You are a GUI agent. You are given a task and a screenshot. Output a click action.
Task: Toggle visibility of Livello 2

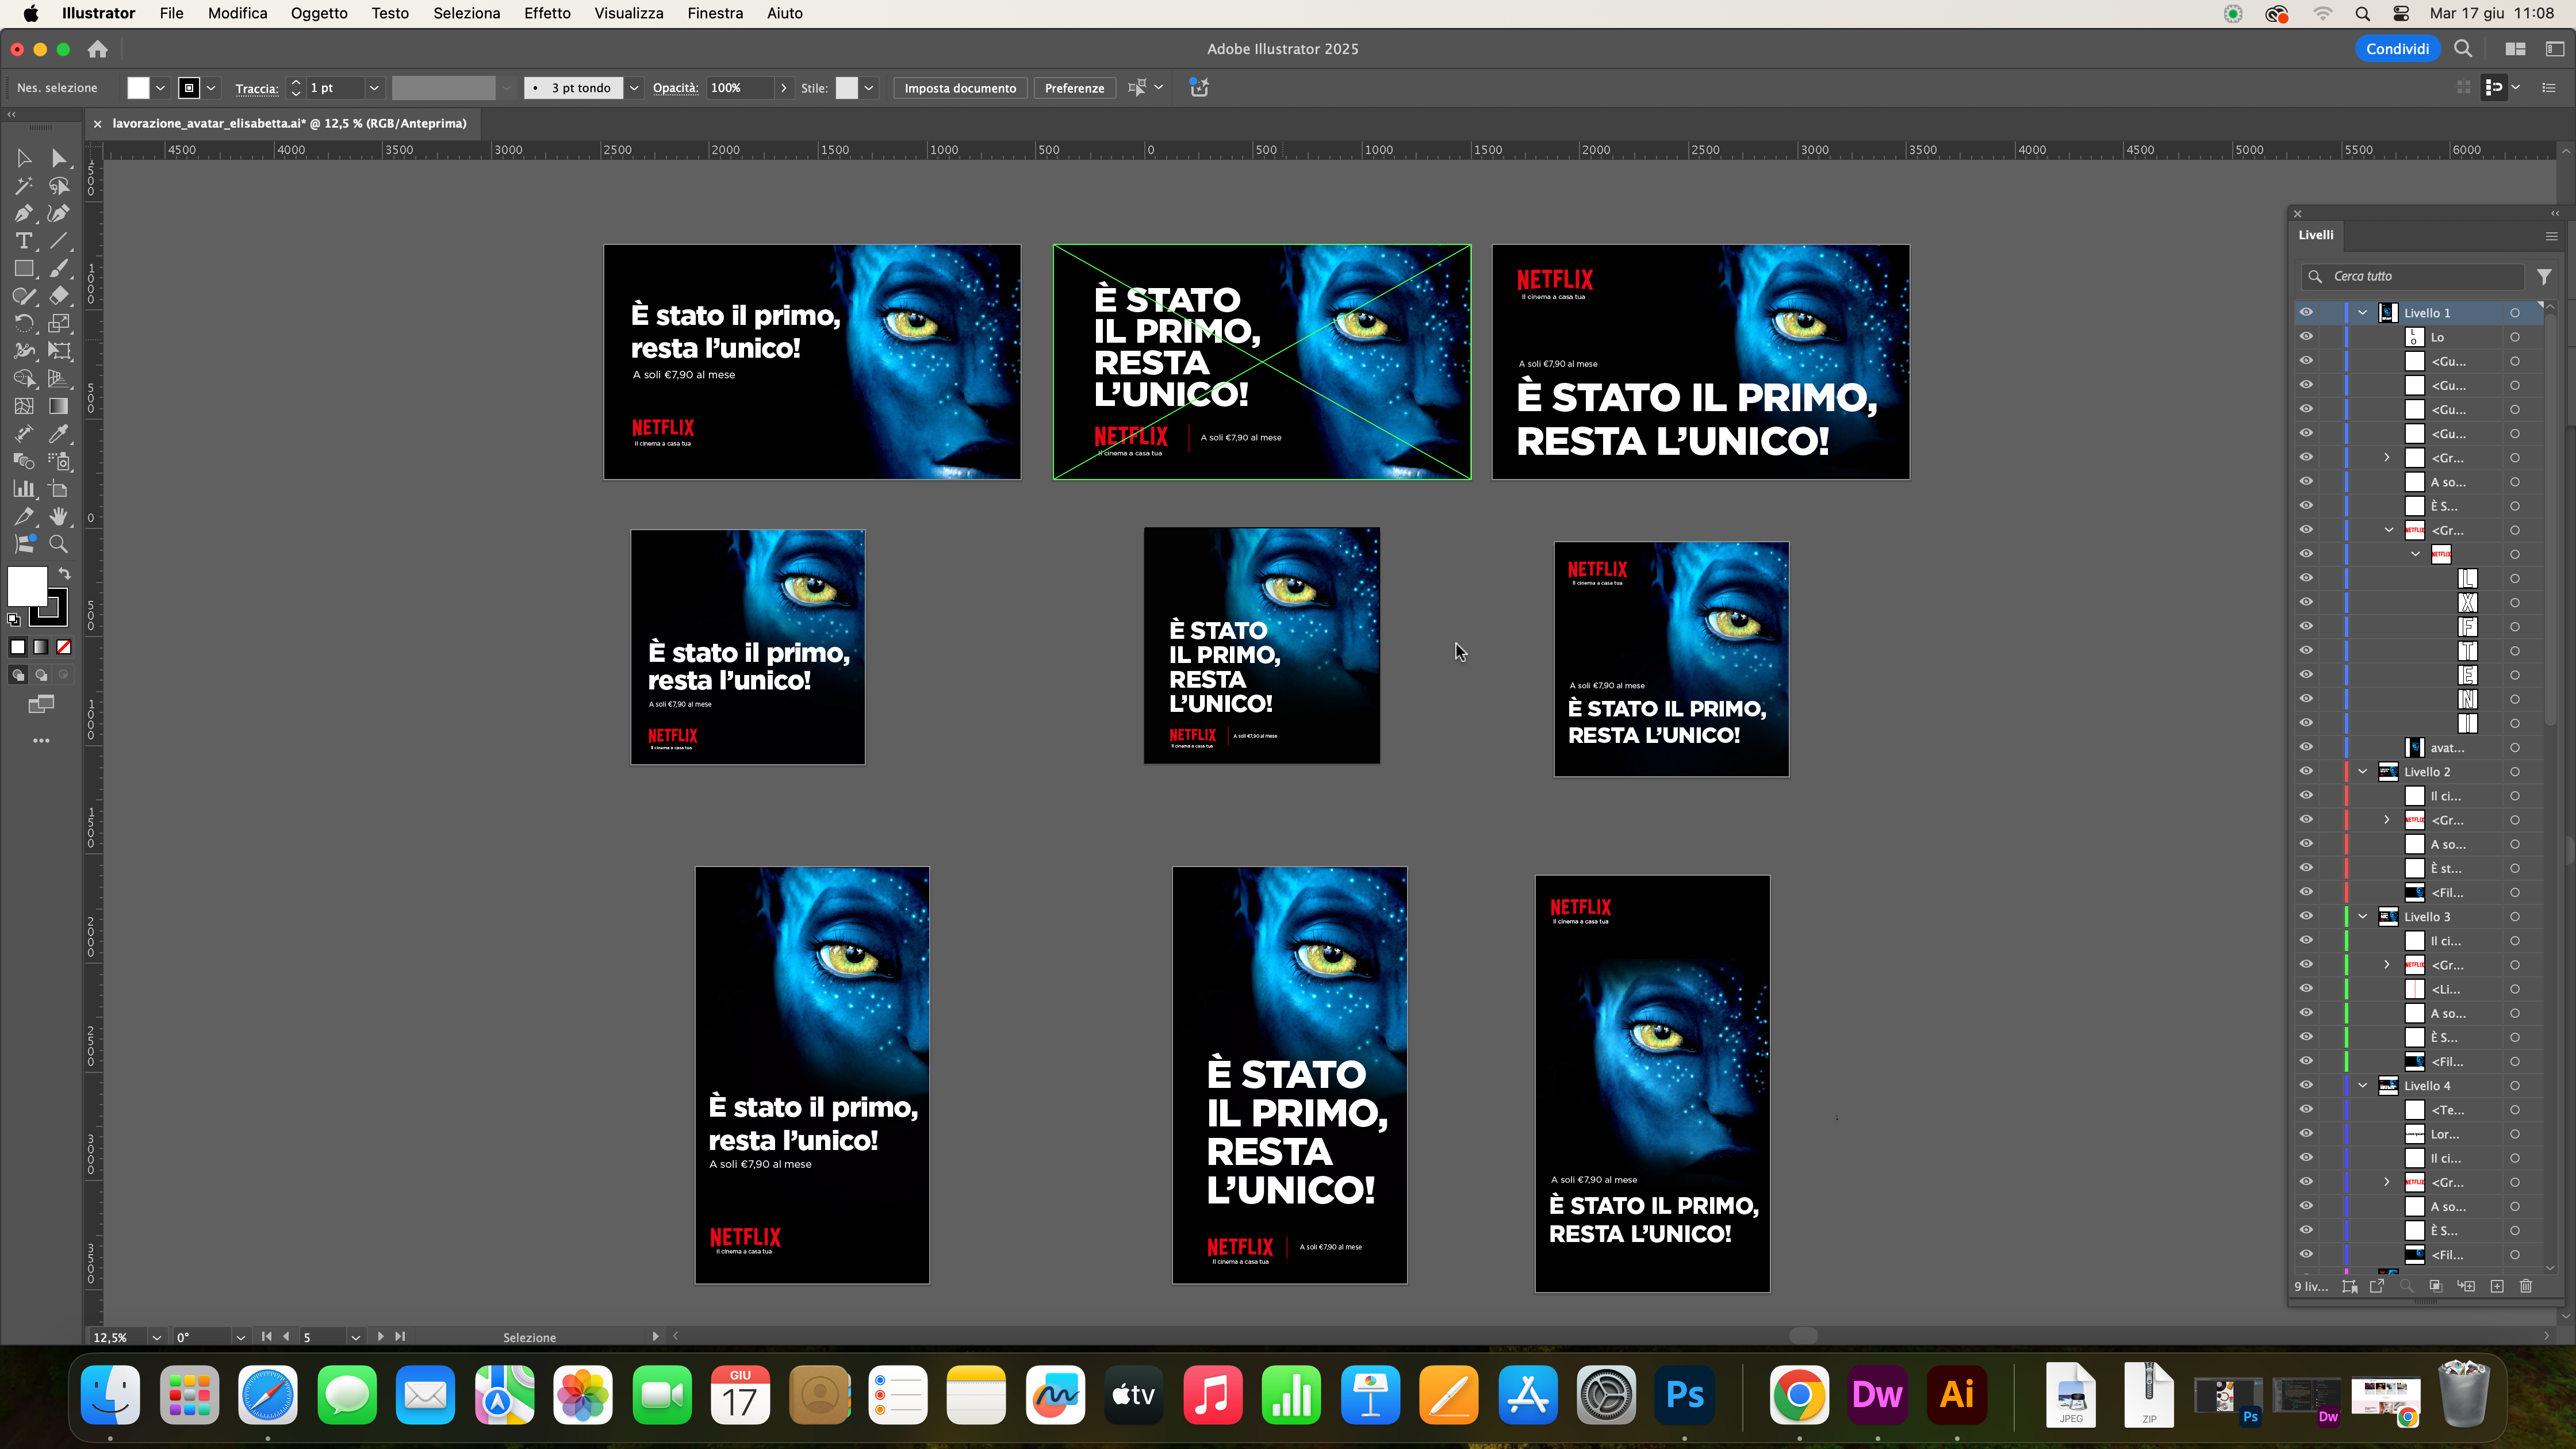[x=2306, y=772]
